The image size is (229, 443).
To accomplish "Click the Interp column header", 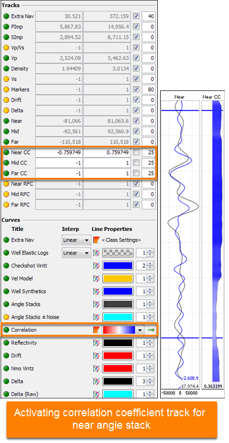I will pyautogui.click(x=71, y=229).
